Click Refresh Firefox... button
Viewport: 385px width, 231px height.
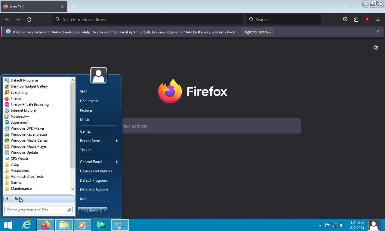[x=258, y=32]
